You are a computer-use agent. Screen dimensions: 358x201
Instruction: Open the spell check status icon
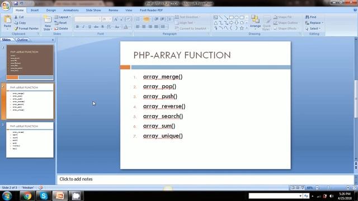(x=41, y=188)
